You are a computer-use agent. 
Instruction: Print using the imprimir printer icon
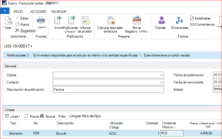click(41, 21)
